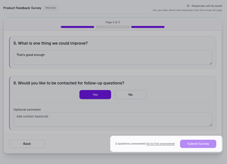Screen dimensions: 227x164
Task: Go back using the Back button
Action: pos(27,144)
